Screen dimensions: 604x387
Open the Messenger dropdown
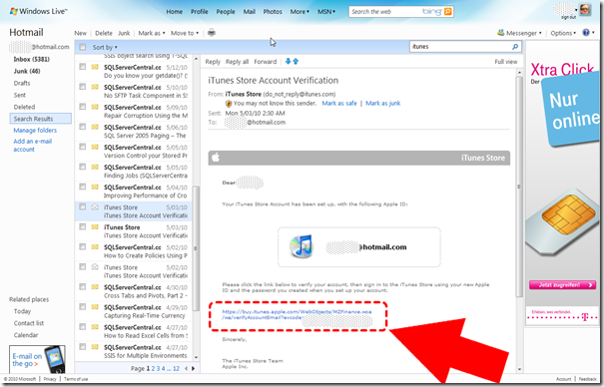coord(524,33)
